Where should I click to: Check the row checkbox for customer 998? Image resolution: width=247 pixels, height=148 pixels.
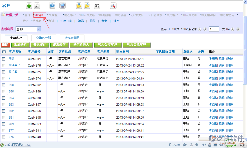(4, 85)
